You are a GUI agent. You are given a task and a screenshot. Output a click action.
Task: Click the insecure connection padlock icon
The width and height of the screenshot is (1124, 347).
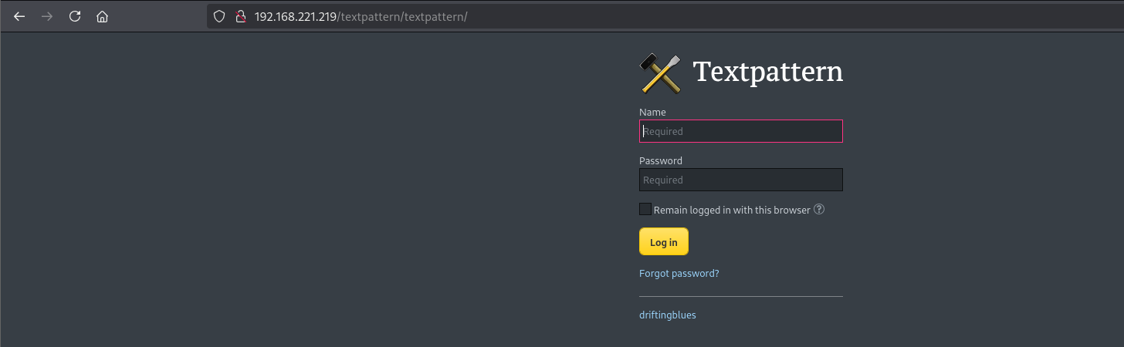point(239,16)
